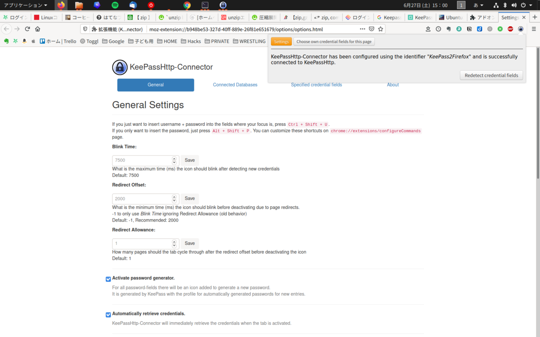Viewport: 540px width, 337px height.
Task: Open the アプリケーション applications menu
Action: point(26,5)
